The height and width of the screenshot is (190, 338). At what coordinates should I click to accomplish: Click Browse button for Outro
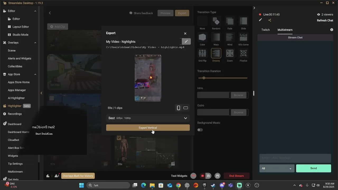pyautogui.click(x=238, y=112)
